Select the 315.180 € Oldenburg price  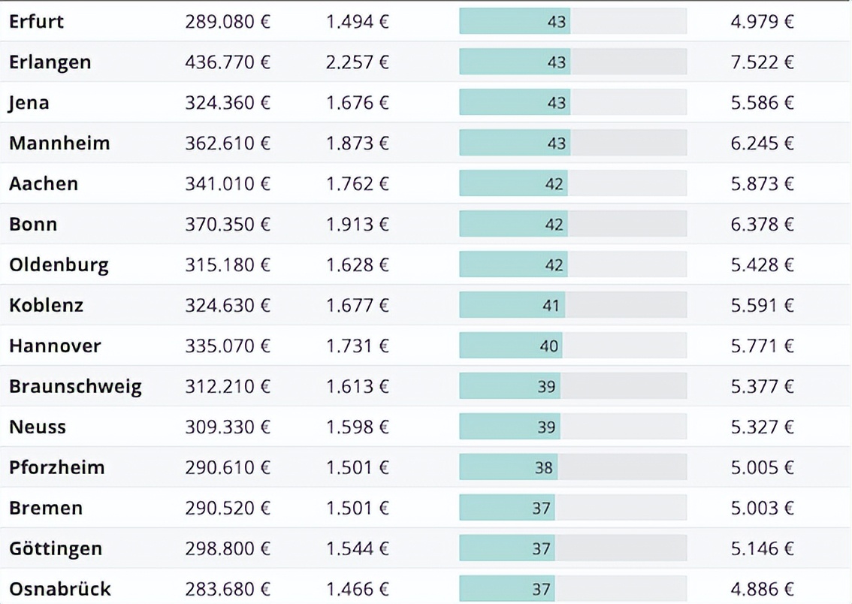tap(228, 264)
